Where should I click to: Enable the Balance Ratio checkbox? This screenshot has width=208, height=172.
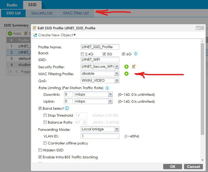coord(45,122)
